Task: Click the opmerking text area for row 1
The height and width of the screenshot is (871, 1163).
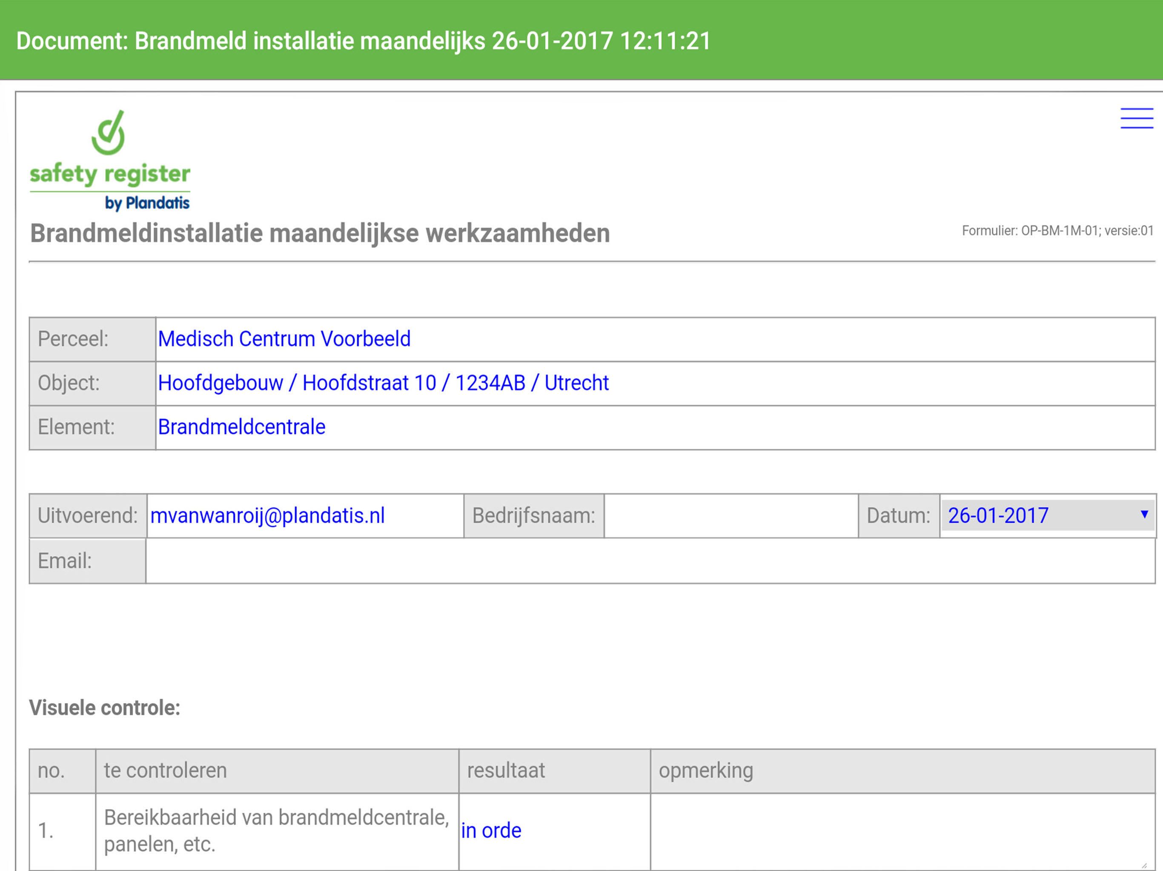Action: (x=902, y=831)
